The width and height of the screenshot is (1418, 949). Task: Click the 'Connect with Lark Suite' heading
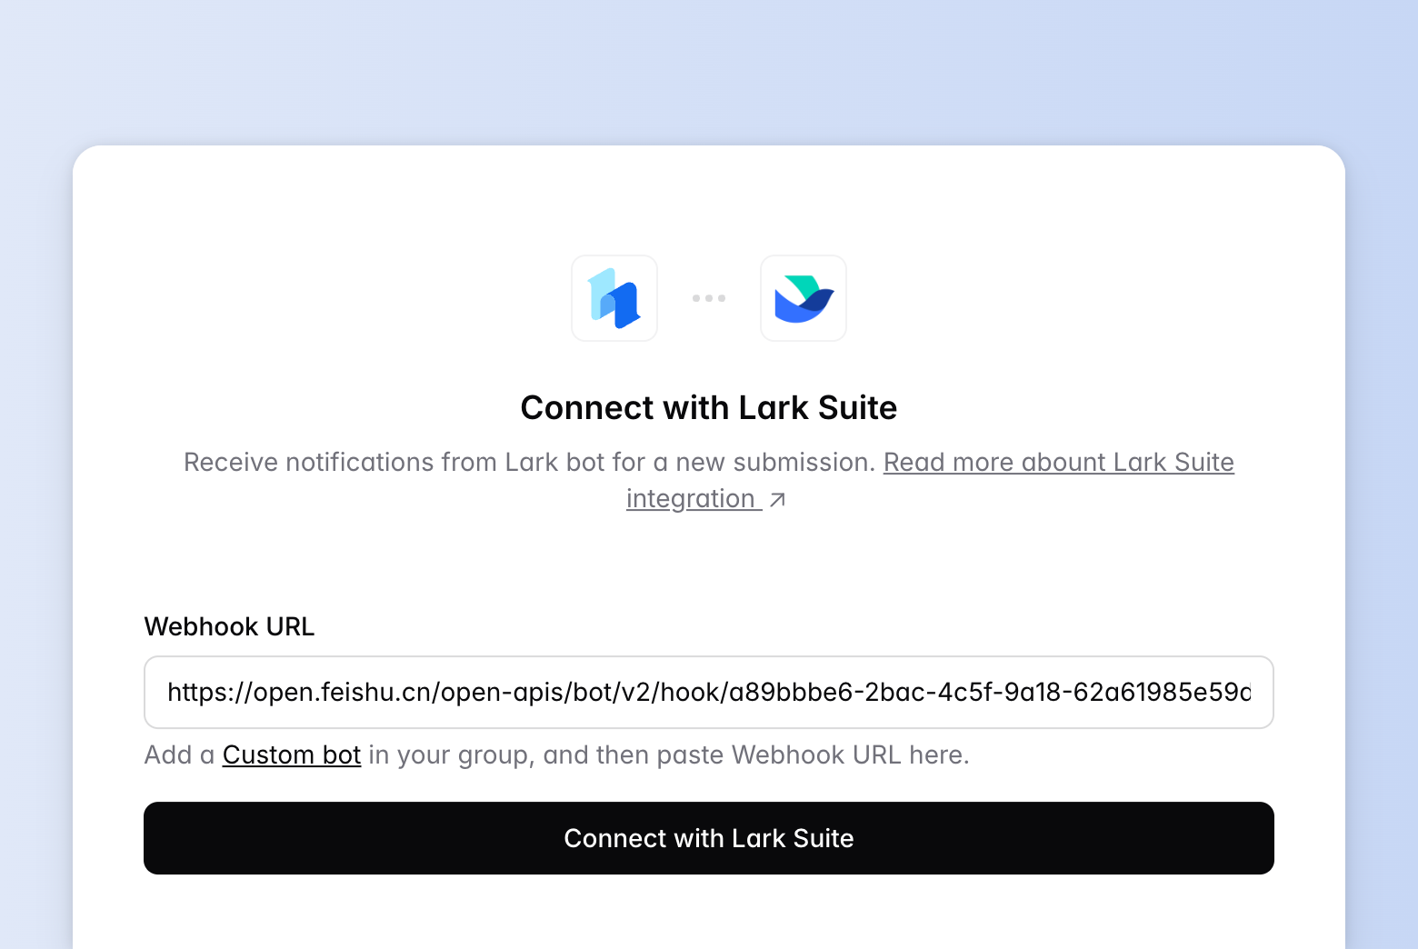(708, 407)
